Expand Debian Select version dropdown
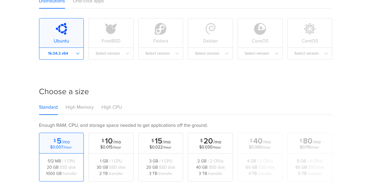This screenshot has height=185, width=365. [211, 53]
